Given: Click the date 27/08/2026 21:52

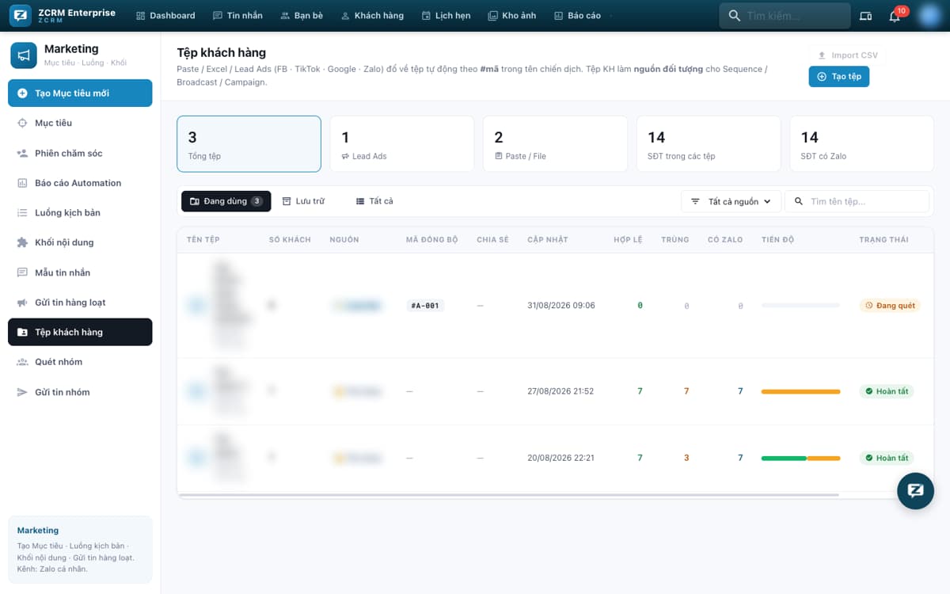Looking at the screenshot, I should pos(560,391).
